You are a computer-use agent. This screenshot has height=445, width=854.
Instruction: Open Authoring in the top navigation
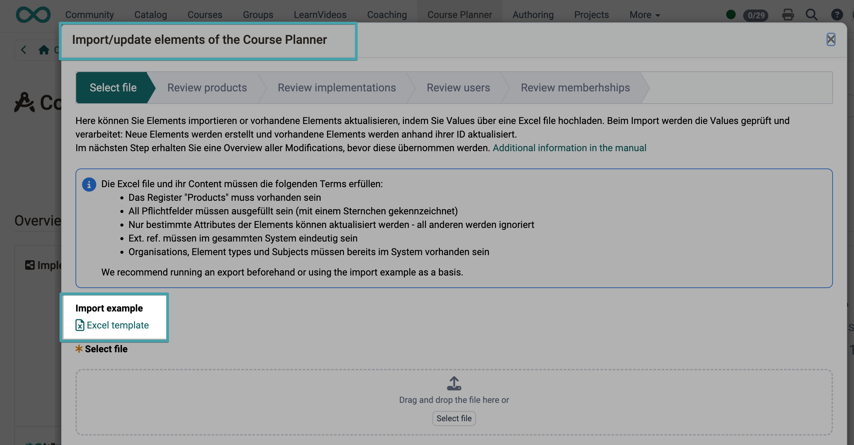pos(533,15)
